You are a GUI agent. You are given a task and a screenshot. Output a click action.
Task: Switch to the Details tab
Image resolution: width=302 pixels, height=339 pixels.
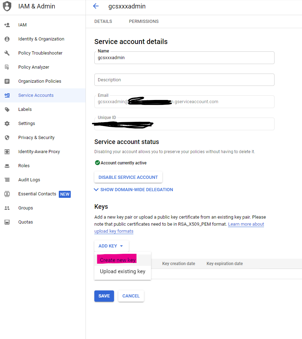coord(103,21)
